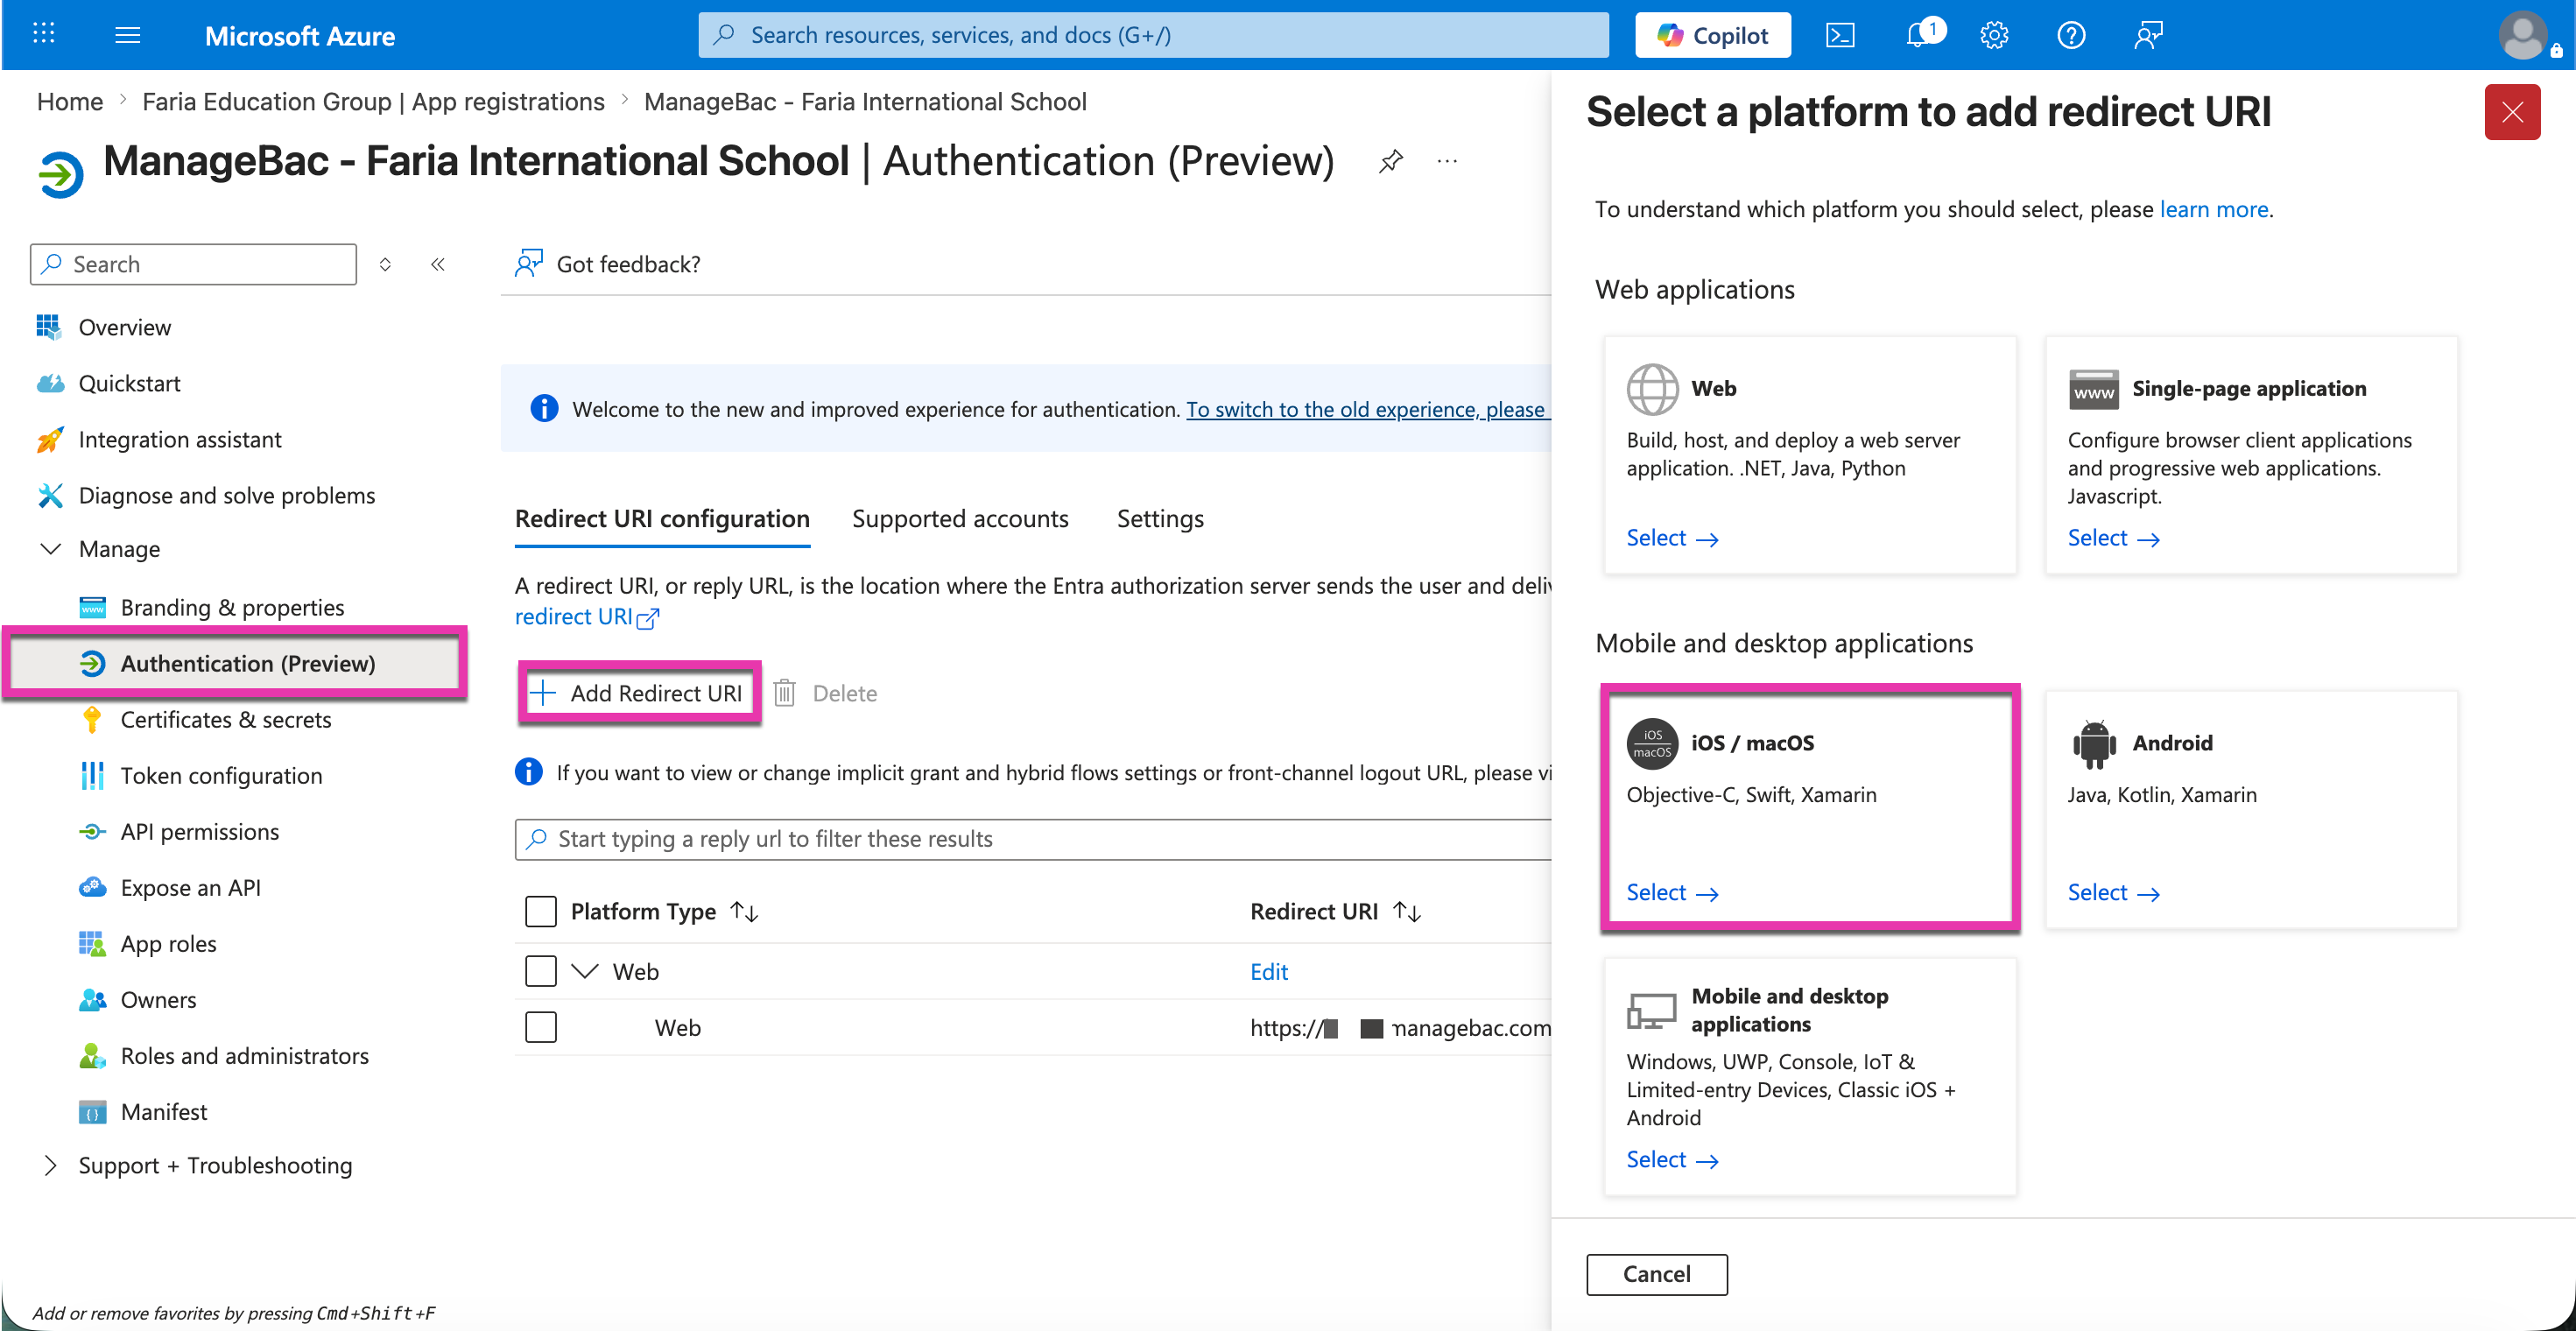This screenshot has width=2576, height=1331.
Task: Focus the top search resources box
Action: (x=1153, y=35)
